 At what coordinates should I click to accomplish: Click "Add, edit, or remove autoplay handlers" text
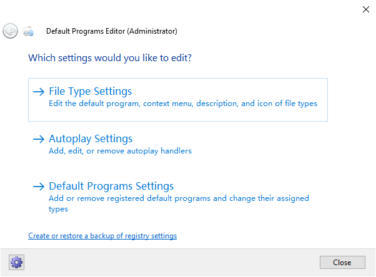[x=120, y=151]
